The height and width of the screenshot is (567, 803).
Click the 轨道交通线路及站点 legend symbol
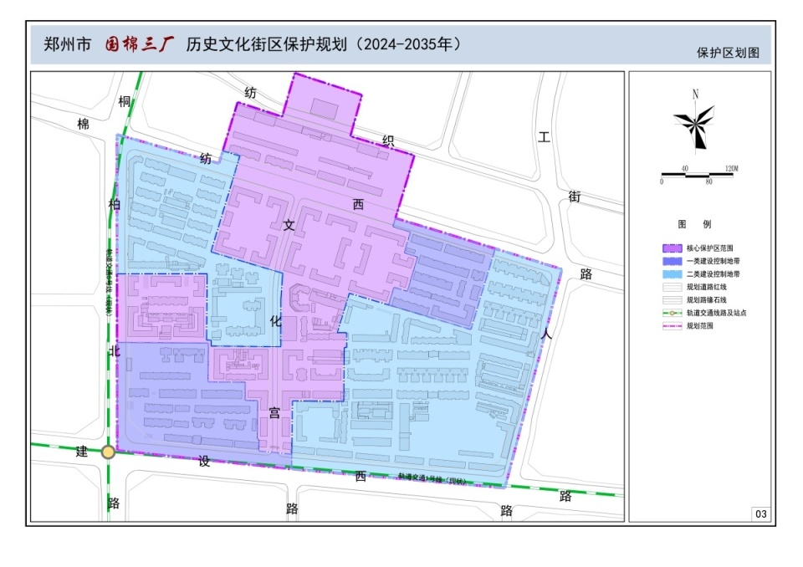672,313
